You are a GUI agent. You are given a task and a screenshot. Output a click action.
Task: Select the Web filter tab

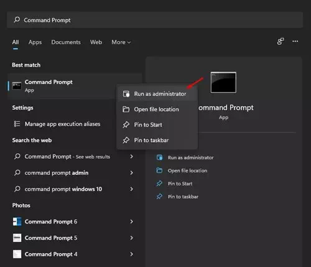(x=96, y=42)
